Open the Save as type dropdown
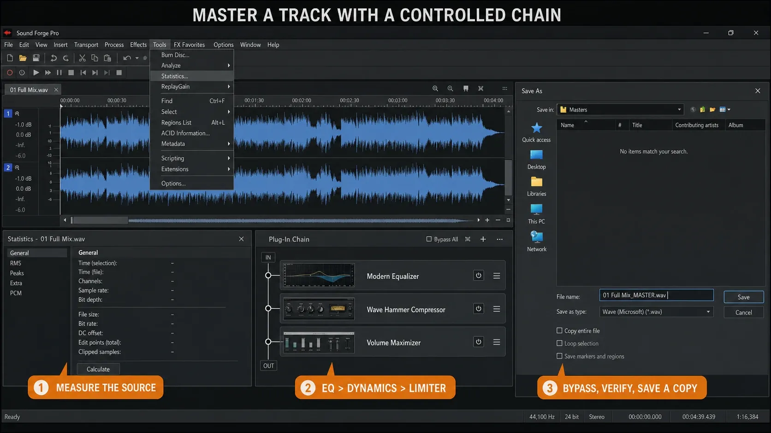Image resolution: width=771 pixels, height=433 pixels. (657, 312)
